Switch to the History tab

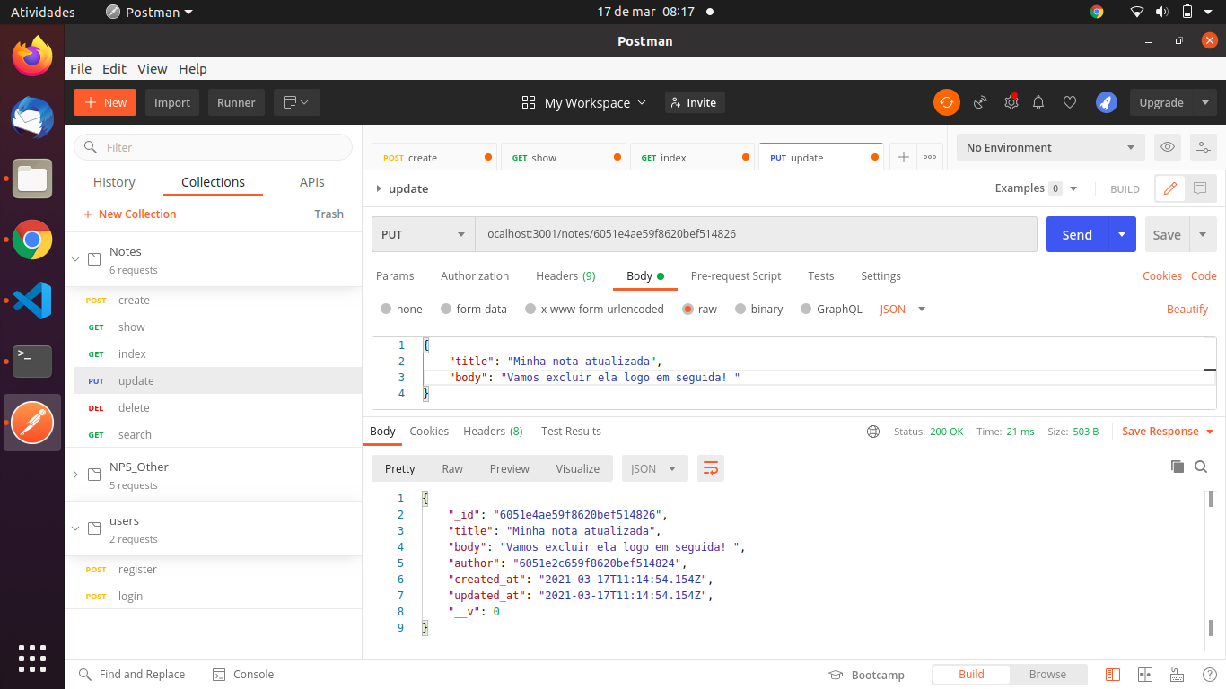coord(114,182)
